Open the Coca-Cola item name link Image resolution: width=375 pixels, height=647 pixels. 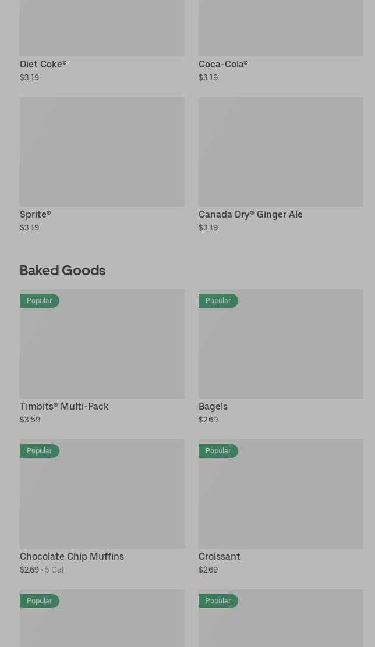[x=223, y=64]
